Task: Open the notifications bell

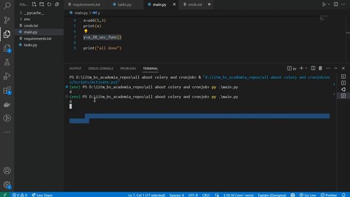Action: (343, 195)
